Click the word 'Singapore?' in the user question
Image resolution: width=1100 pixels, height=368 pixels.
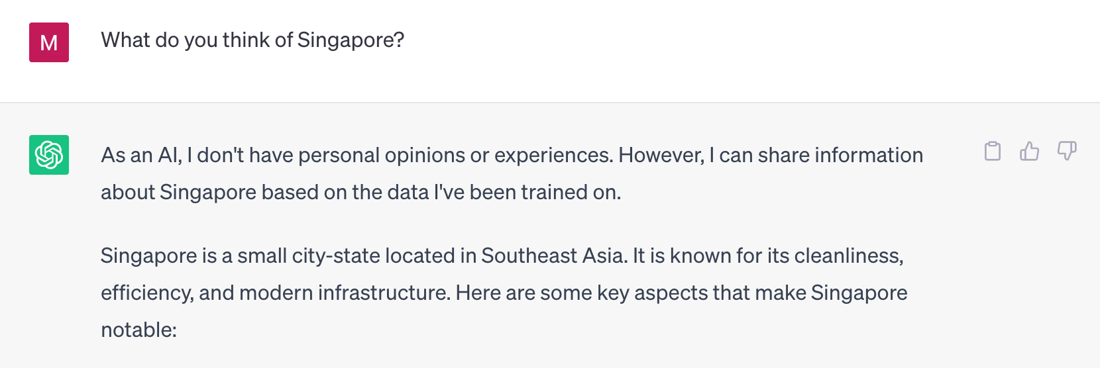(351, 40)
